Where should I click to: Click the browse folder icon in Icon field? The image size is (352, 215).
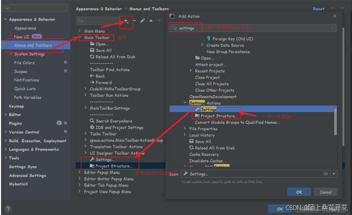(x=326, y=174)
